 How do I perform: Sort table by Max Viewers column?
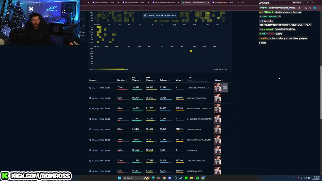[150, 79]
